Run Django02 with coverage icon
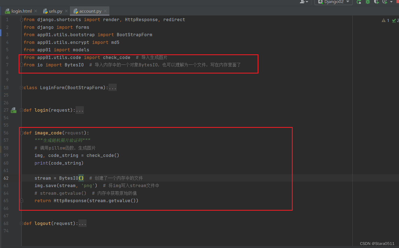The width and height of the screenshot is (399, 248). click(377, 2)
